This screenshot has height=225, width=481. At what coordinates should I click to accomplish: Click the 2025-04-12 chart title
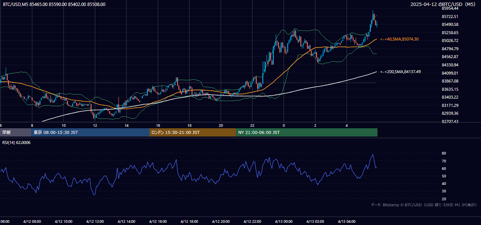click(x=444, y=4)
